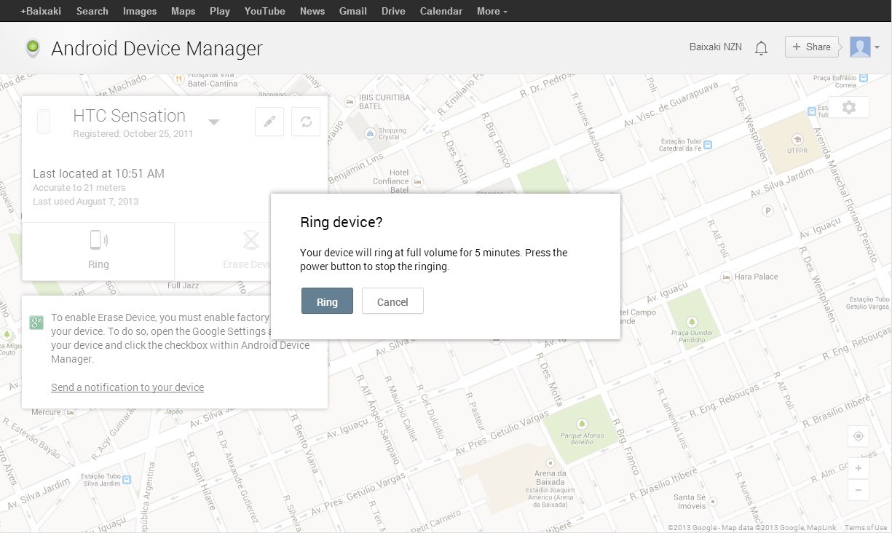This screenshot has height=533, width=892.
Task: Click the Last used August 7, 2013 text
Action: tap(85, 201)
